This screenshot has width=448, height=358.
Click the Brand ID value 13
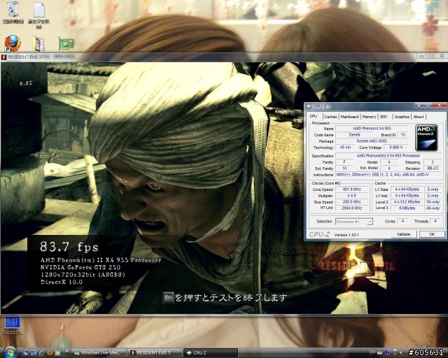point(403,135)
